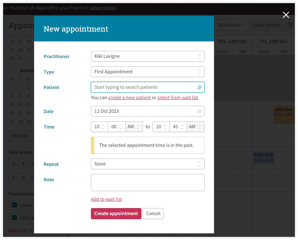Click the magnifier icon in the Patient search field
This screenshot has height=240, width=298.
point(200,87)
